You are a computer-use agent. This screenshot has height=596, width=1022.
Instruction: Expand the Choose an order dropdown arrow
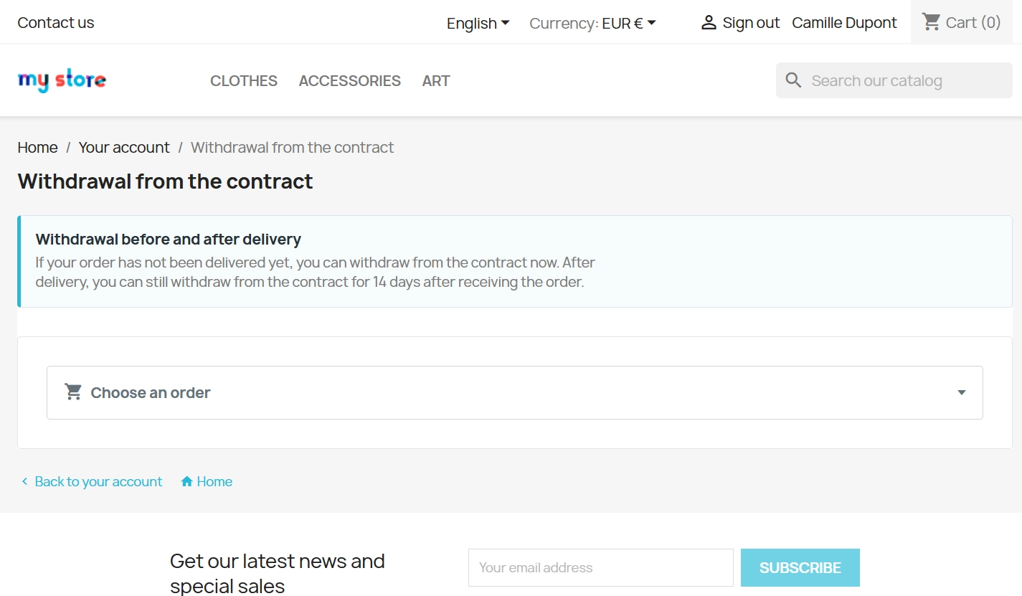point(962,392)
